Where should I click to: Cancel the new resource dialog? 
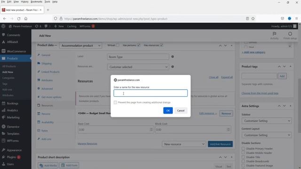(181, 111)
